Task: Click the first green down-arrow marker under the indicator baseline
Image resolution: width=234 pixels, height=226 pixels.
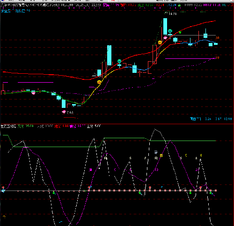Action: click(54, 193)
